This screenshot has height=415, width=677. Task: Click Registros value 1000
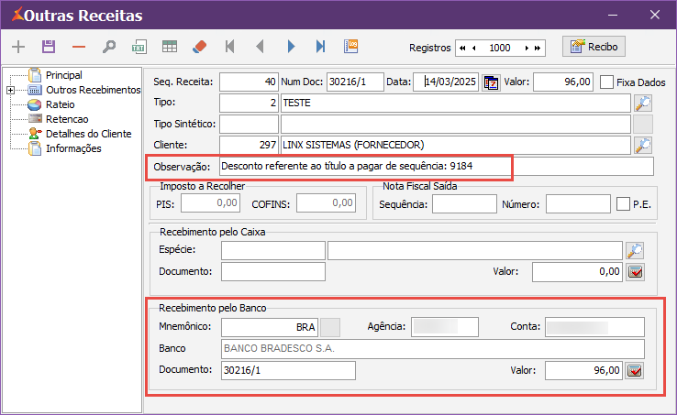[x=500, y=48]
